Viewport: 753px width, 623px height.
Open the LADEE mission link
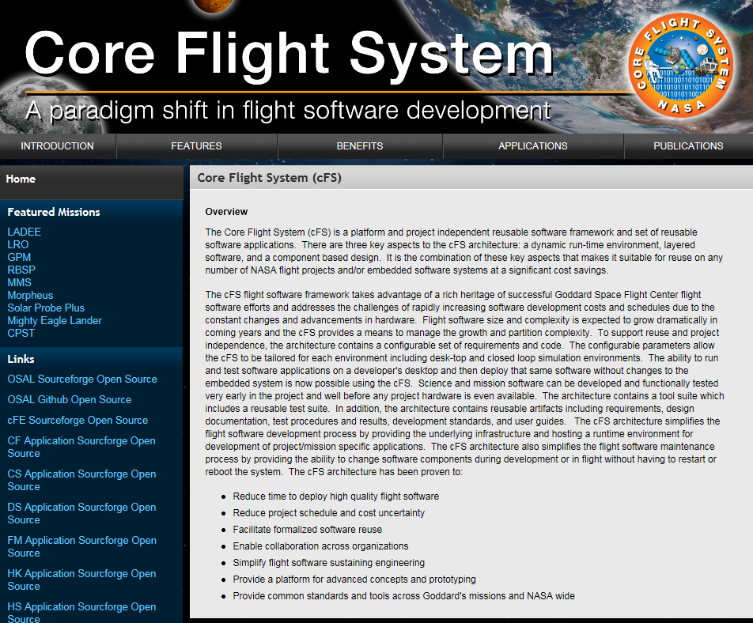pos(24,232)
